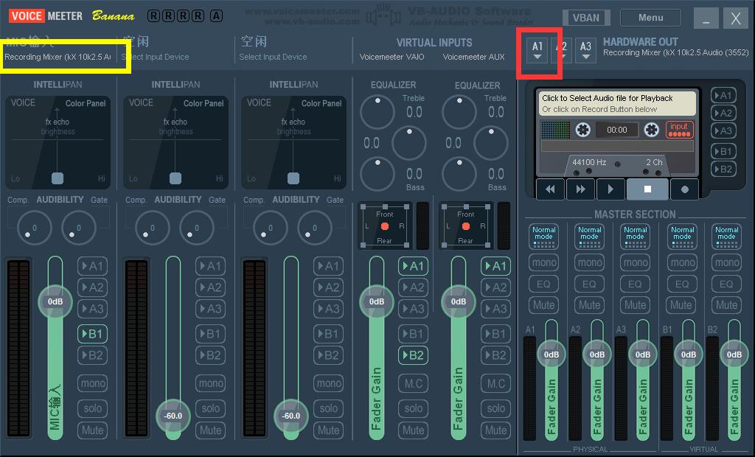The width and height of the screenshot is (755, 457).
Task: Fast-forward the cassette recorder
Action: click(580, 189)
